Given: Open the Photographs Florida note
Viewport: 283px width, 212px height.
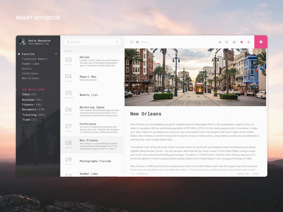Looking at the screenshot, I should pos(92,161).
